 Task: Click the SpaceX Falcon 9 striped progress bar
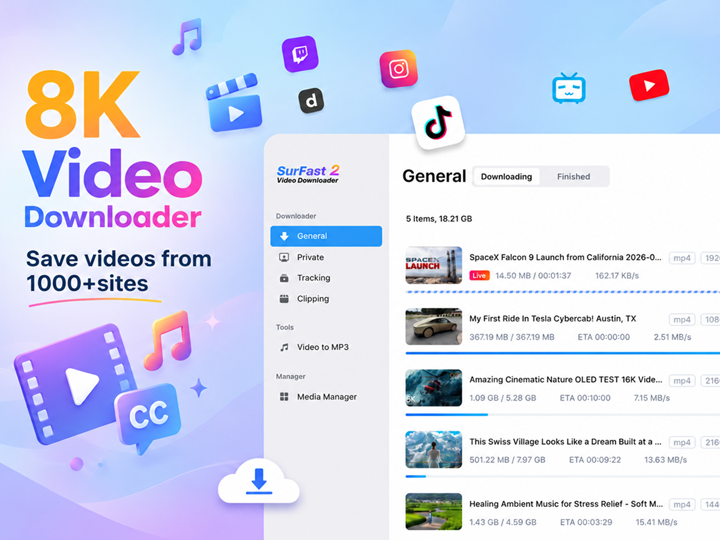coord(563,292)
